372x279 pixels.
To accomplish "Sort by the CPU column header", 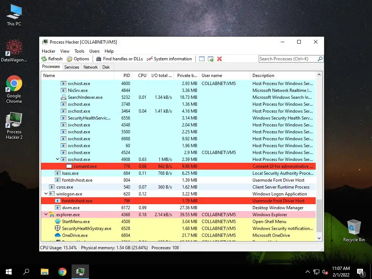I will click(x=141, y=76).
